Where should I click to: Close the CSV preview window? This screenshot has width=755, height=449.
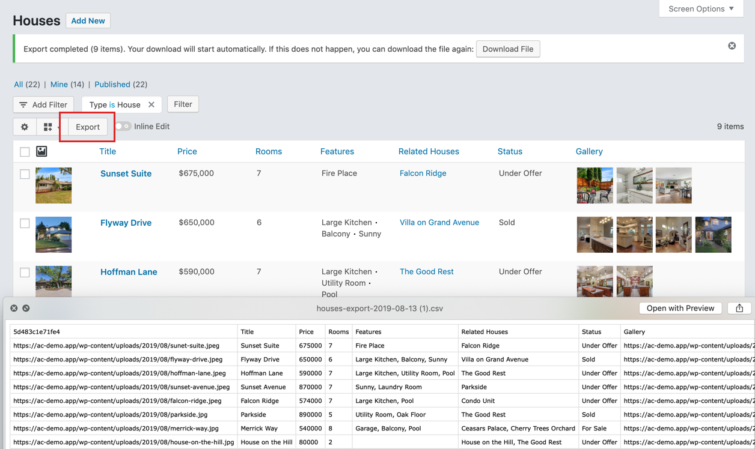(x=14, y=308)
